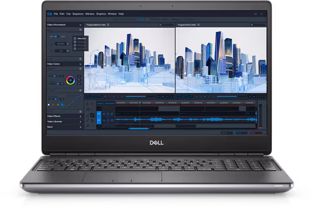Open the Sequence menu
Image resolution: width=313 pixels, height=207 pixels.
78,14
